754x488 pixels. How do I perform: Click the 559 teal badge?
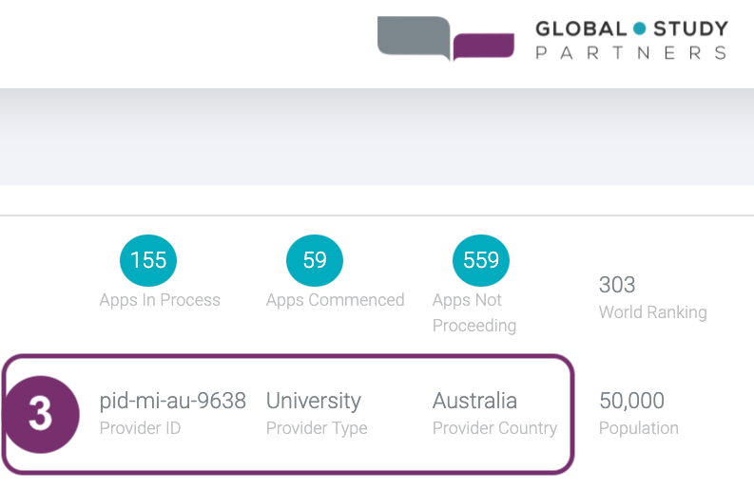(x=481, y=260)
